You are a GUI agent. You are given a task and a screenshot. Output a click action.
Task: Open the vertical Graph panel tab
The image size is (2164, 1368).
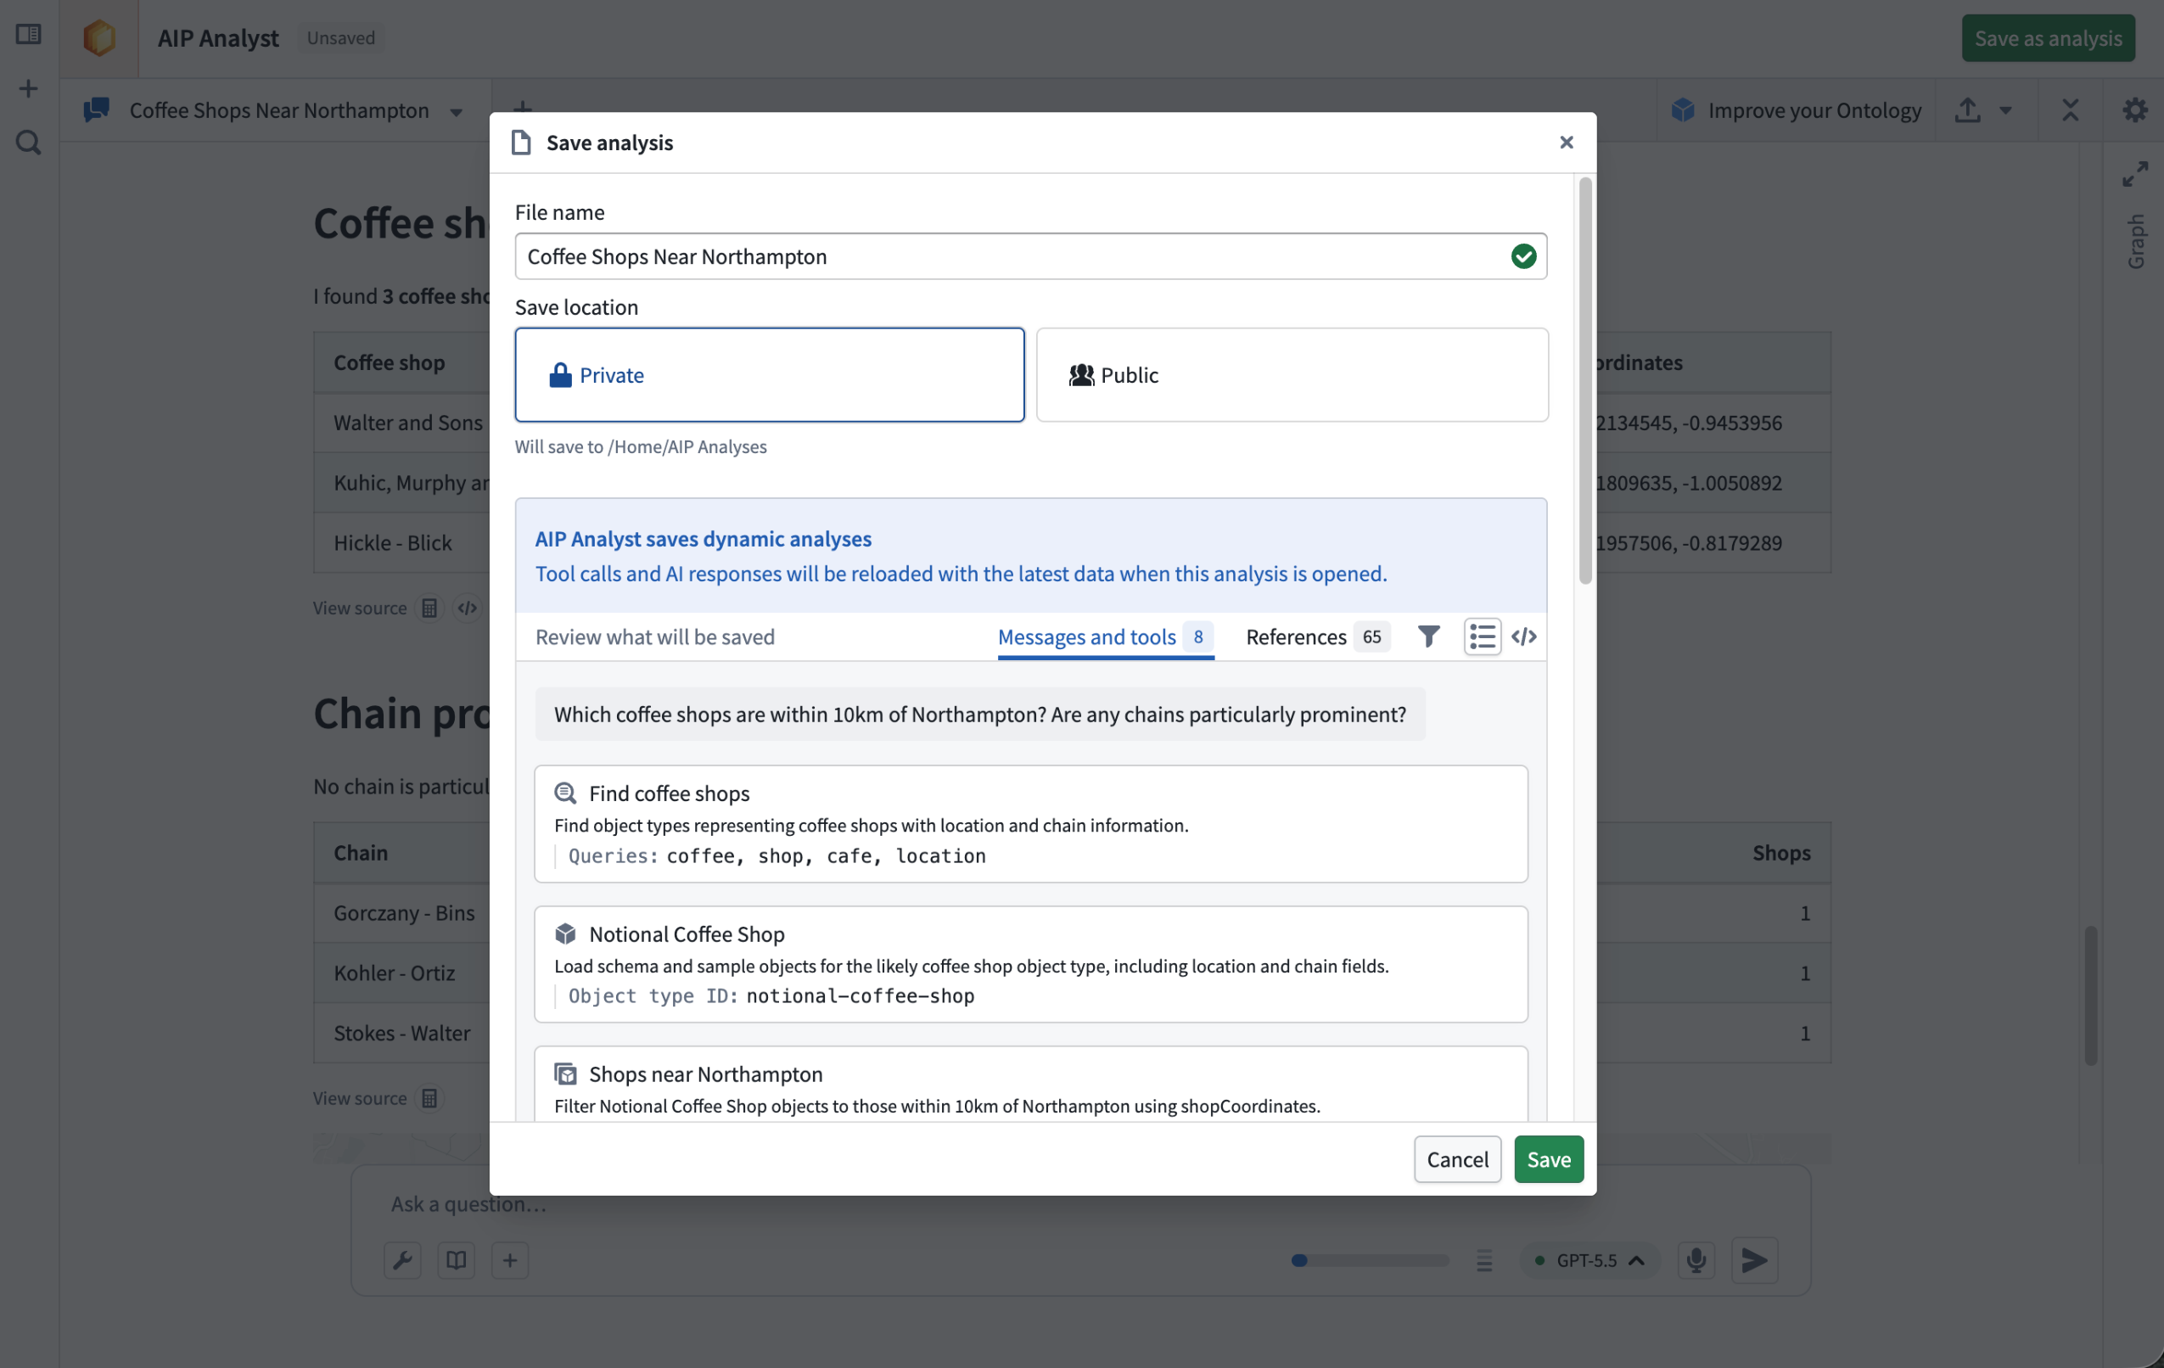(2136, 241)
